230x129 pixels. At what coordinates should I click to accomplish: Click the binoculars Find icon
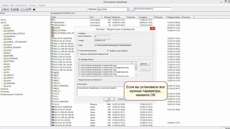click(x=34, y=9)
